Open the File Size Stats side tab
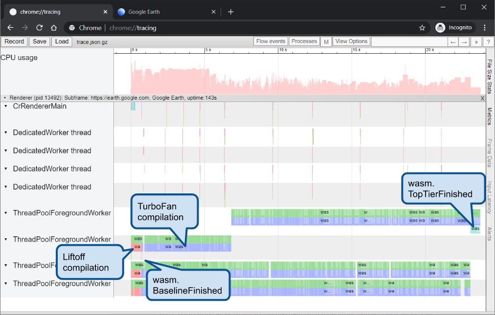This screenshot has width=495, height=315. (490, 76)
